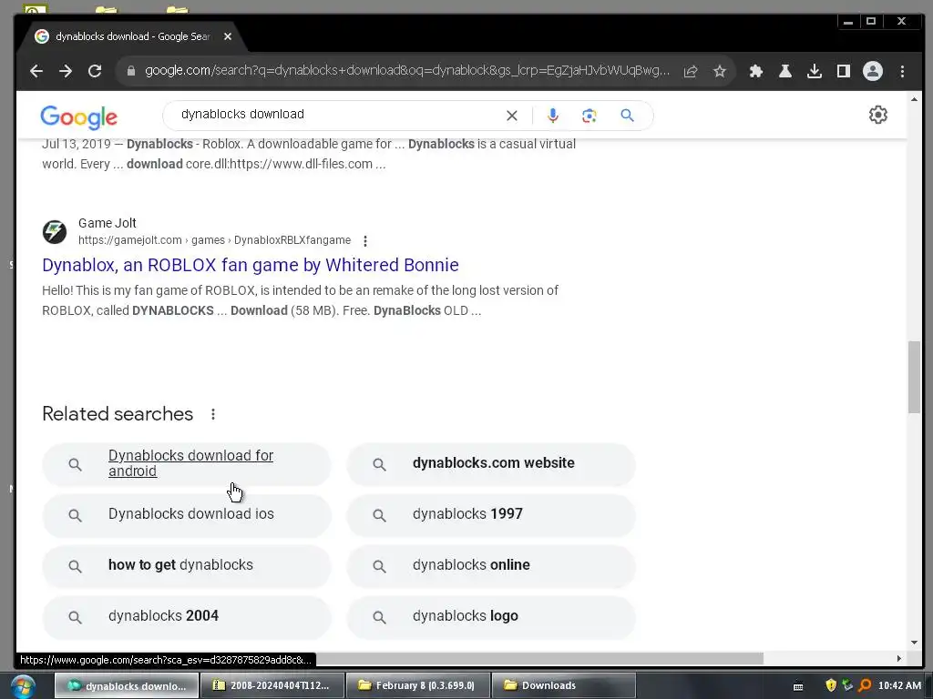933x699 pixels.
Task: Search dynablocks logo suggestion
Action: 491,617
